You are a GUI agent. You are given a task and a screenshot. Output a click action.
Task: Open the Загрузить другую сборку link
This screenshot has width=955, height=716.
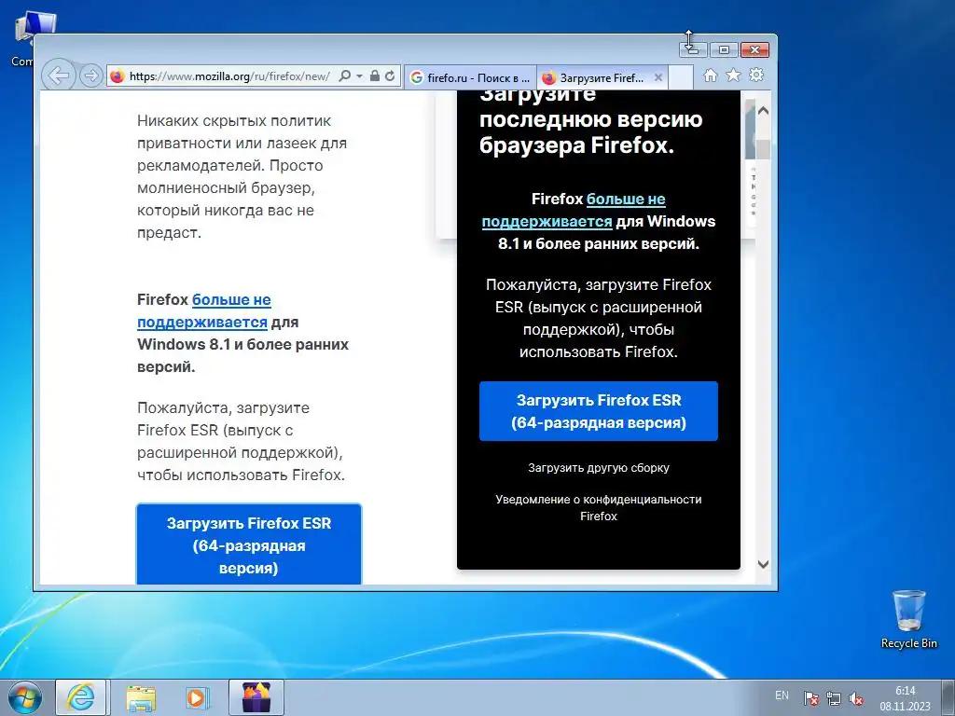(598, 468)
